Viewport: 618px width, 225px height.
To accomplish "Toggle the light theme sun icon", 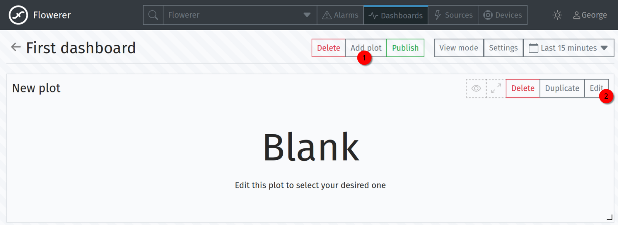I will click(x=557, y=15).
